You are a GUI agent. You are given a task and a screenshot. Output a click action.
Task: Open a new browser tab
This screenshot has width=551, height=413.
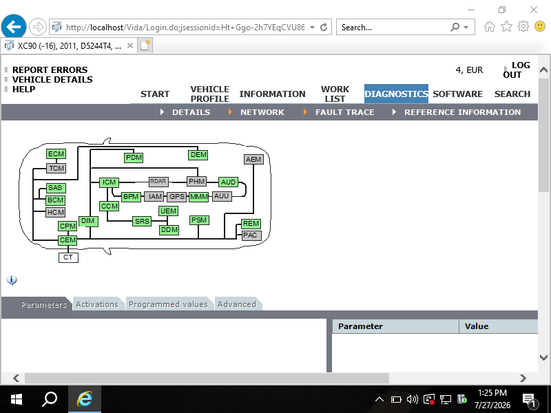pyautogui.click(x=145, y=45)
